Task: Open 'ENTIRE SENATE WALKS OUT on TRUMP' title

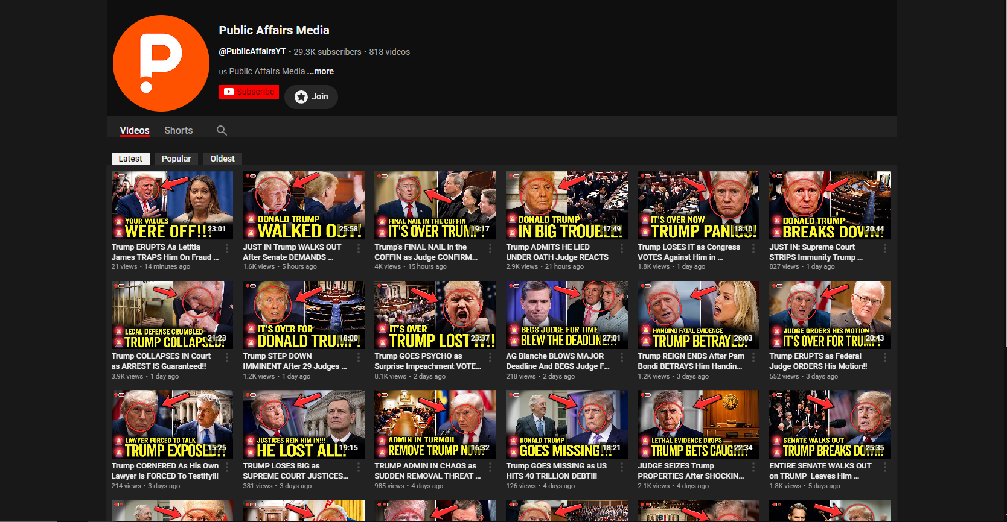Action: coord(820,471)
